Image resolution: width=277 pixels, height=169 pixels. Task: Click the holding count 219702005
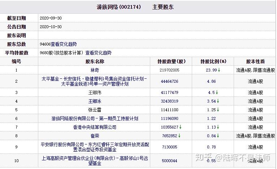pos(169,70)
